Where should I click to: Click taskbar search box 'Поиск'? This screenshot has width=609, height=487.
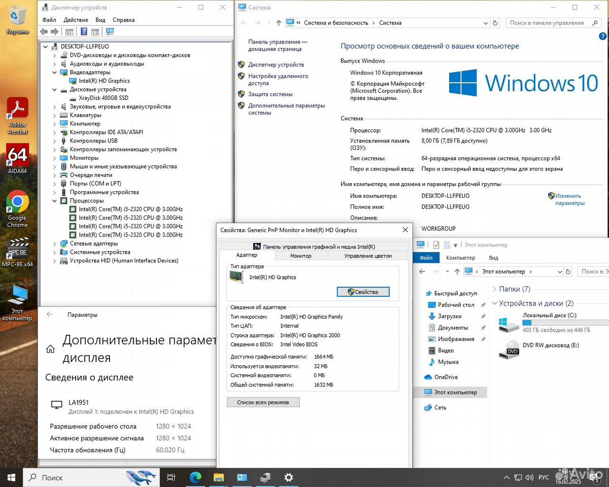[x=91, y=477]
